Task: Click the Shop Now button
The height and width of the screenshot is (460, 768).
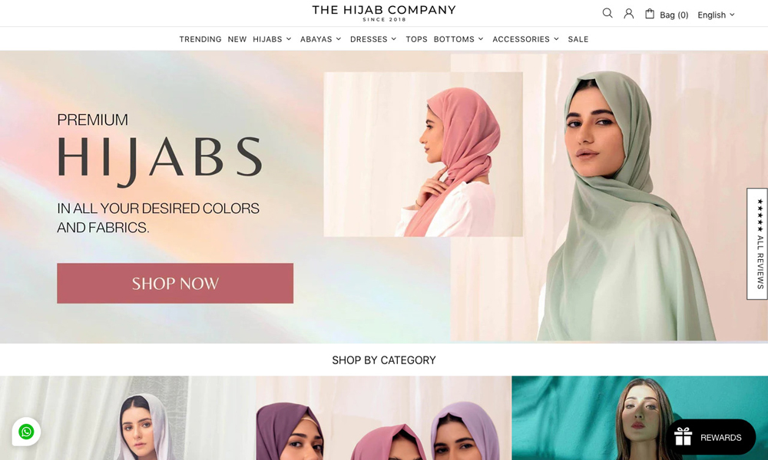Action: pos(175,283)
